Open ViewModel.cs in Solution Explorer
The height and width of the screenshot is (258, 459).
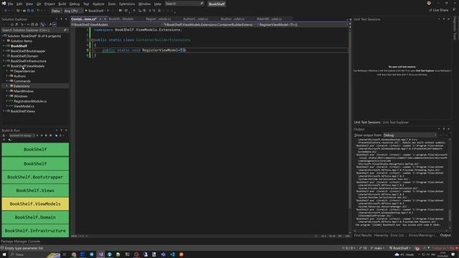coord(24,106)
